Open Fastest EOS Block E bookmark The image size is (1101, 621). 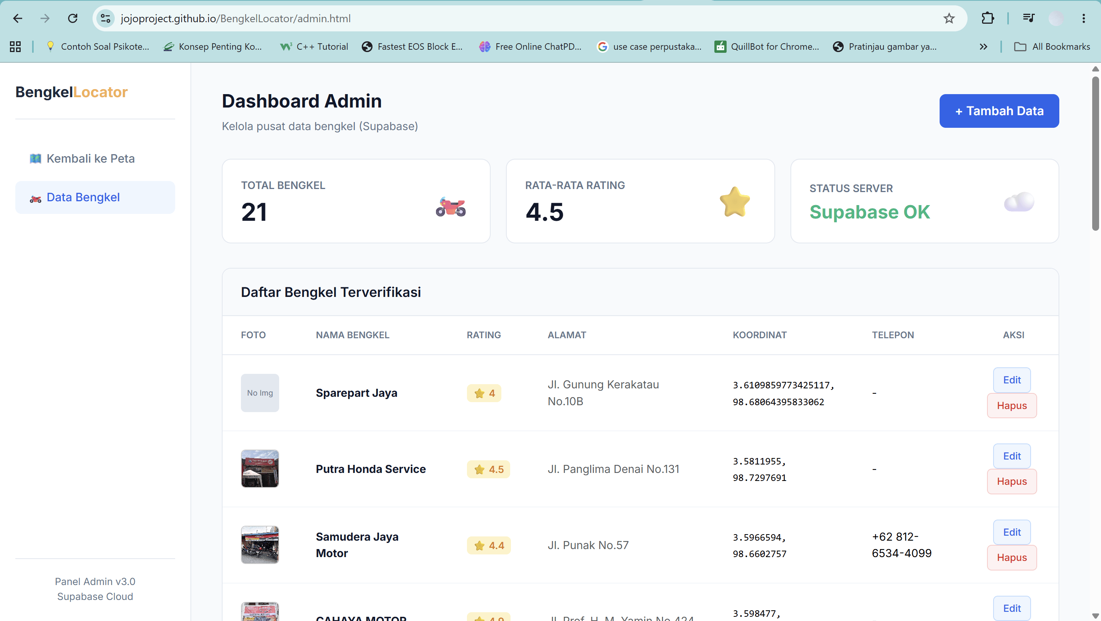point(412,47)
